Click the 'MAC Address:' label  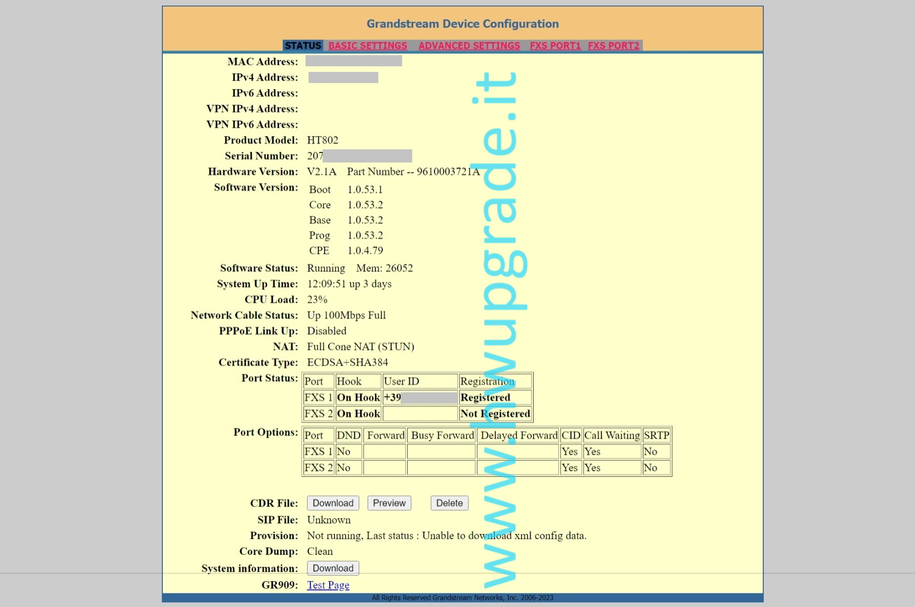click(263, 62)
